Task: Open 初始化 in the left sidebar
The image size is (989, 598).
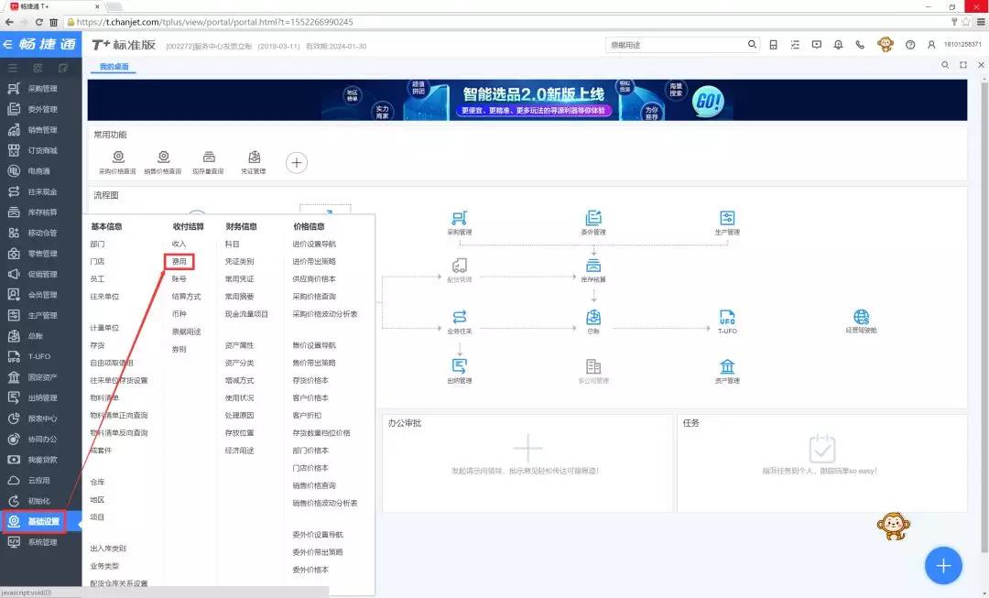Action: (x=41, y=501)
